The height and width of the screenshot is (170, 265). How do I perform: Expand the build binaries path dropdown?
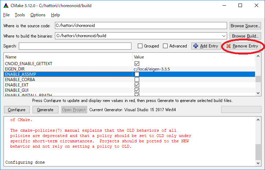224,36
